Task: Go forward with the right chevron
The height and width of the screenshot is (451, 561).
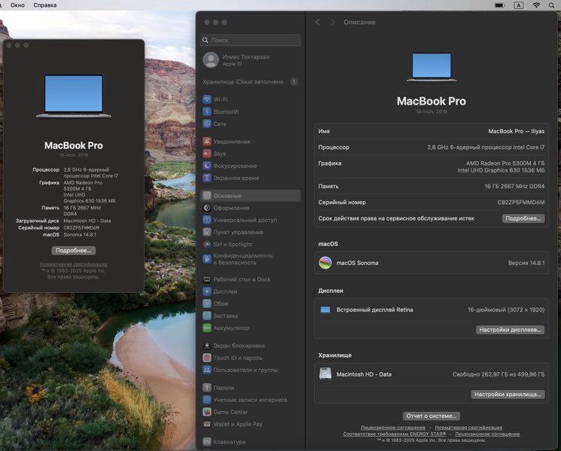Action: point(333,22)
